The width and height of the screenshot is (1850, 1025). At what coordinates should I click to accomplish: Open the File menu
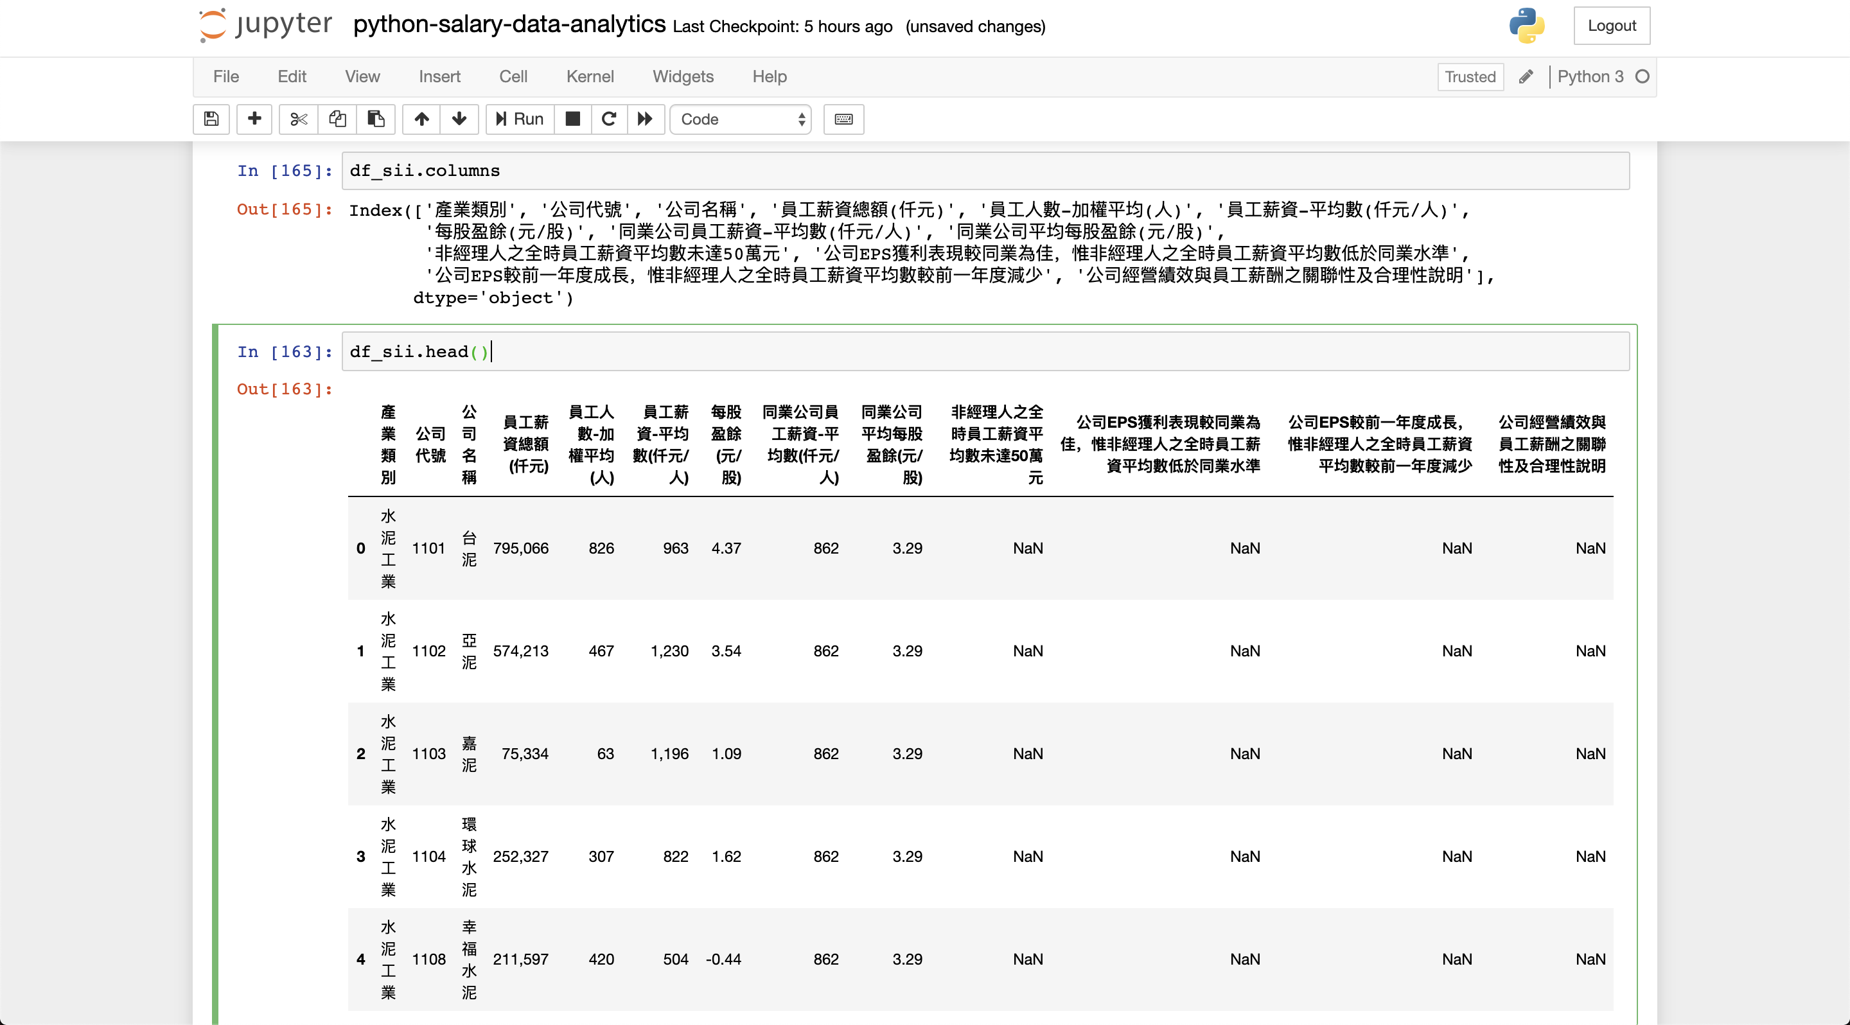coord(226,77)
